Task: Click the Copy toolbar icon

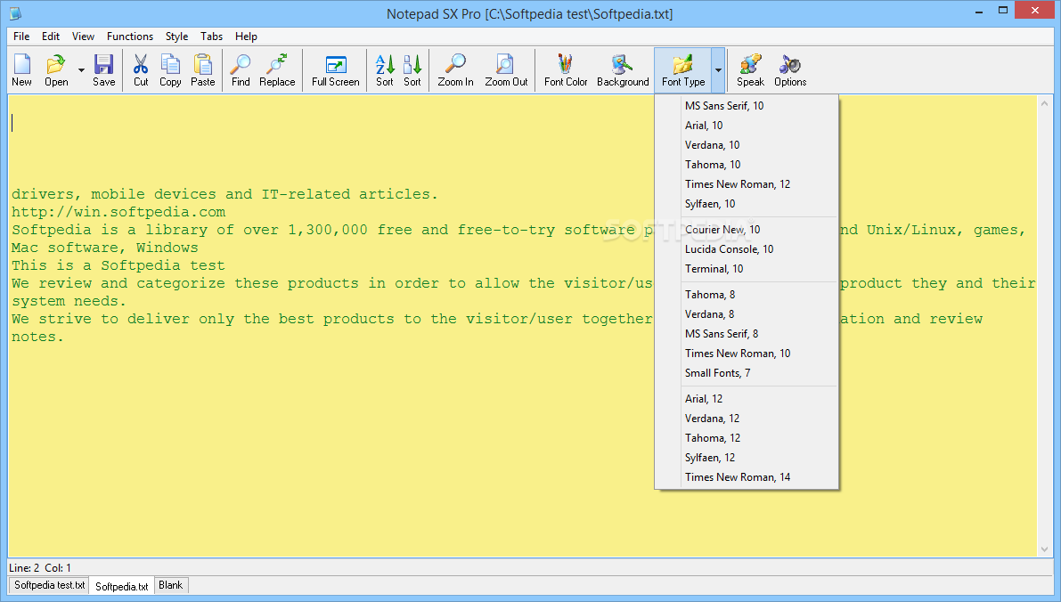Action: click(x=170, y=70)
